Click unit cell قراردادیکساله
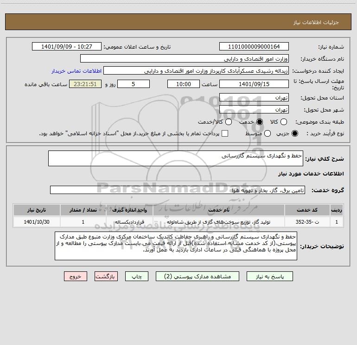357x345 pixels. [x=129, y=222]
